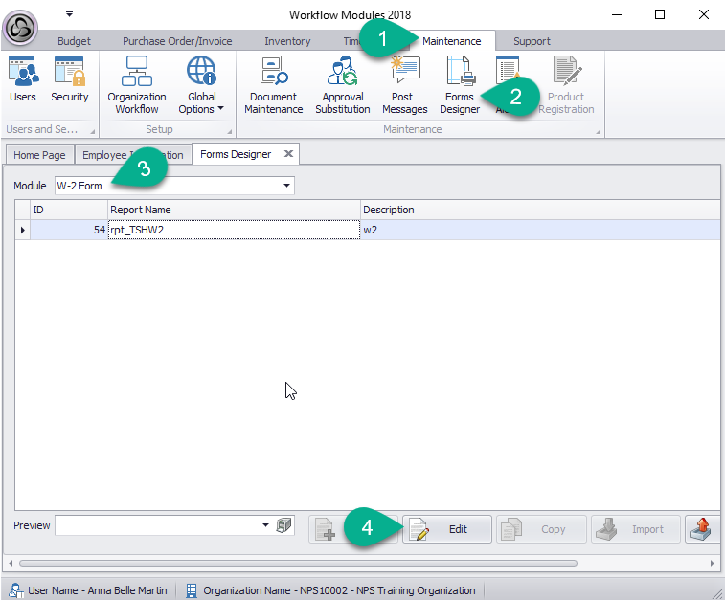Launch the Forms Designer
This screenshot has height=600, width=725.
click(460, 85)
